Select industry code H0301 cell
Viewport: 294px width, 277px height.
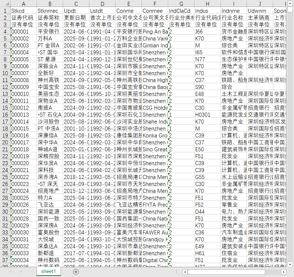coord(208,114)
